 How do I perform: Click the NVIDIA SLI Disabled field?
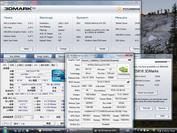[x=106, y=124]
